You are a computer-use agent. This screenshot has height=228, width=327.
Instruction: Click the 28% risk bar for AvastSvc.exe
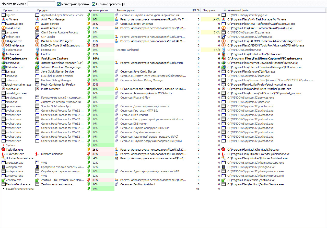(x=102, y=24)
